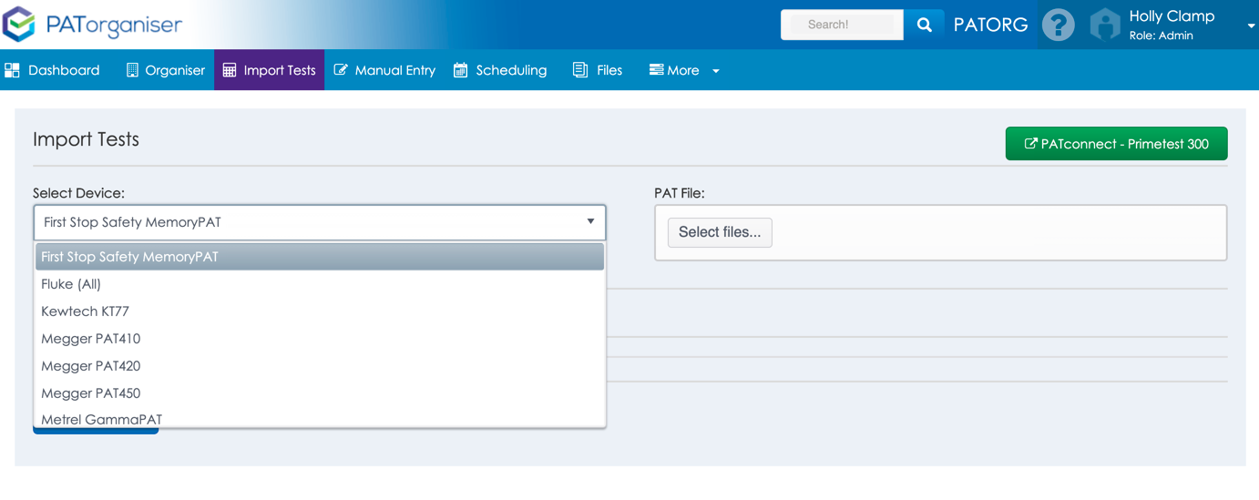Pick Megger PAT450 from the list

tap(320, 393)
